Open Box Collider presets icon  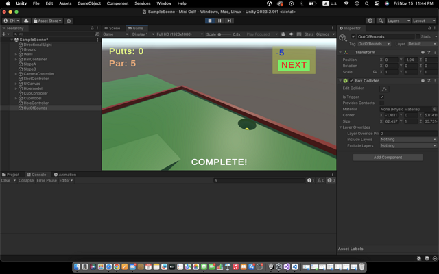(429, 81)
